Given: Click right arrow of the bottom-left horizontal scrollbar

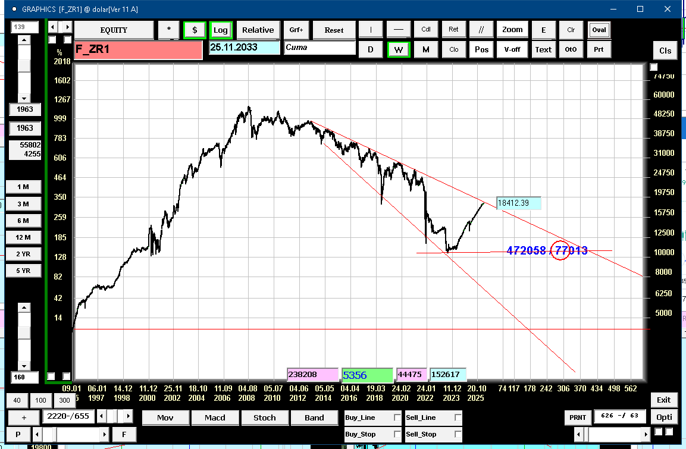Looking at the screenshot, I should coord(105,435).
